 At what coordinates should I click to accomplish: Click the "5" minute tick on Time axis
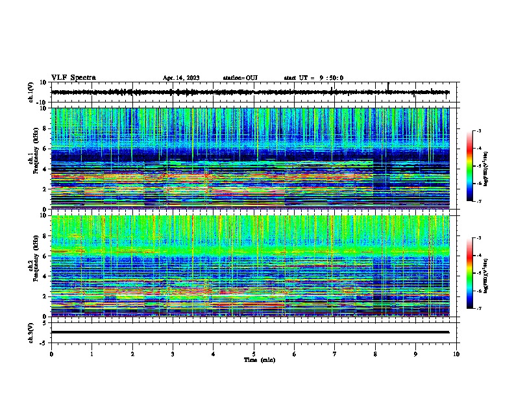coord(254,354)
